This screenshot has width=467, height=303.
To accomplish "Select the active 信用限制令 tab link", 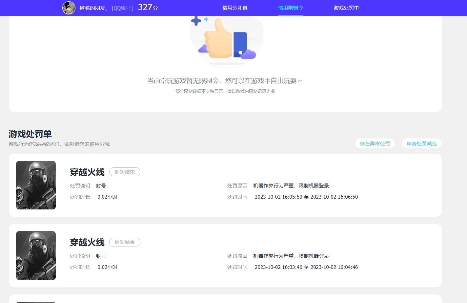I will tap(290, 8).
